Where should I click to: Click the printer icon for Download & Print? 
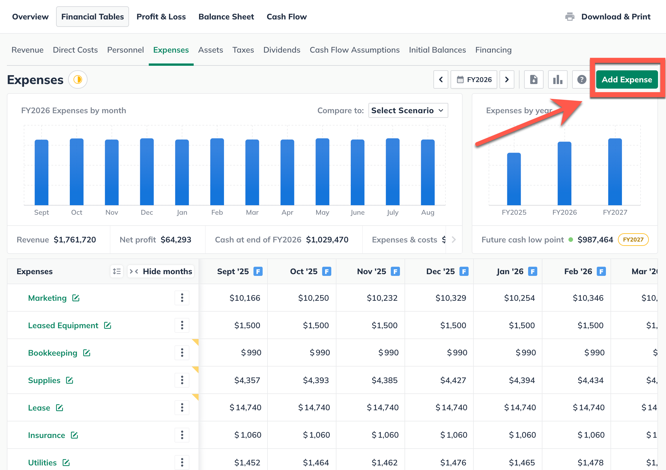[x=570, y=17]
